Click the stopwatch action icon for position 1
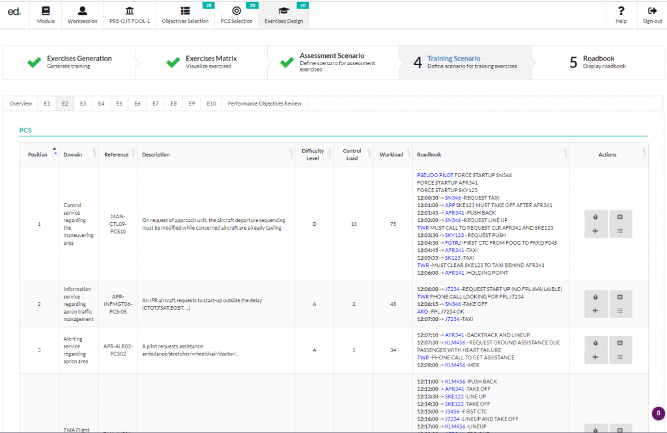This screenshot has width=667, height=433. tap(595, 217)
